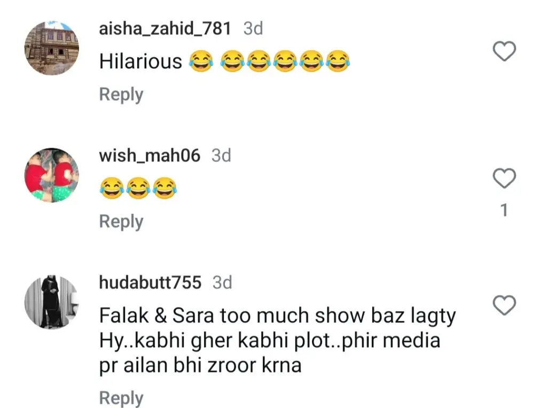Like aisha_zahid_781's Hilarious comment with heart
547x408 pixels.
[x=504, y=51]
